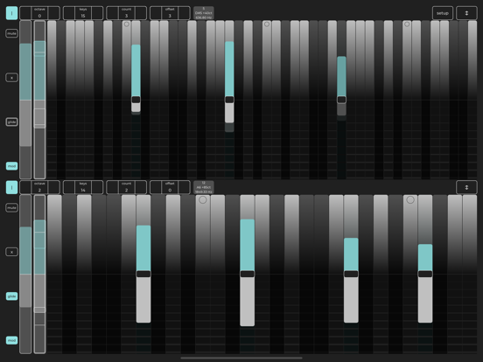Click the first active note handle on bottom keyboard
The width and height of the screenshot is (483, 362).
pyautogui.click(x=143, y=274)
